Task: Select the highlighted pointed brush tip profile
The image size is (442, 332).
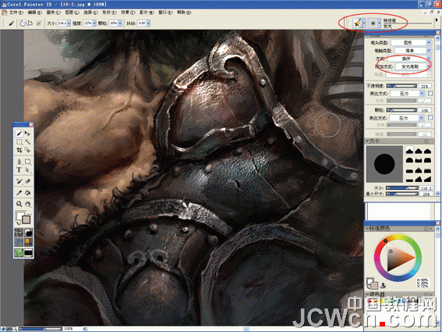Action: (409, 151)
